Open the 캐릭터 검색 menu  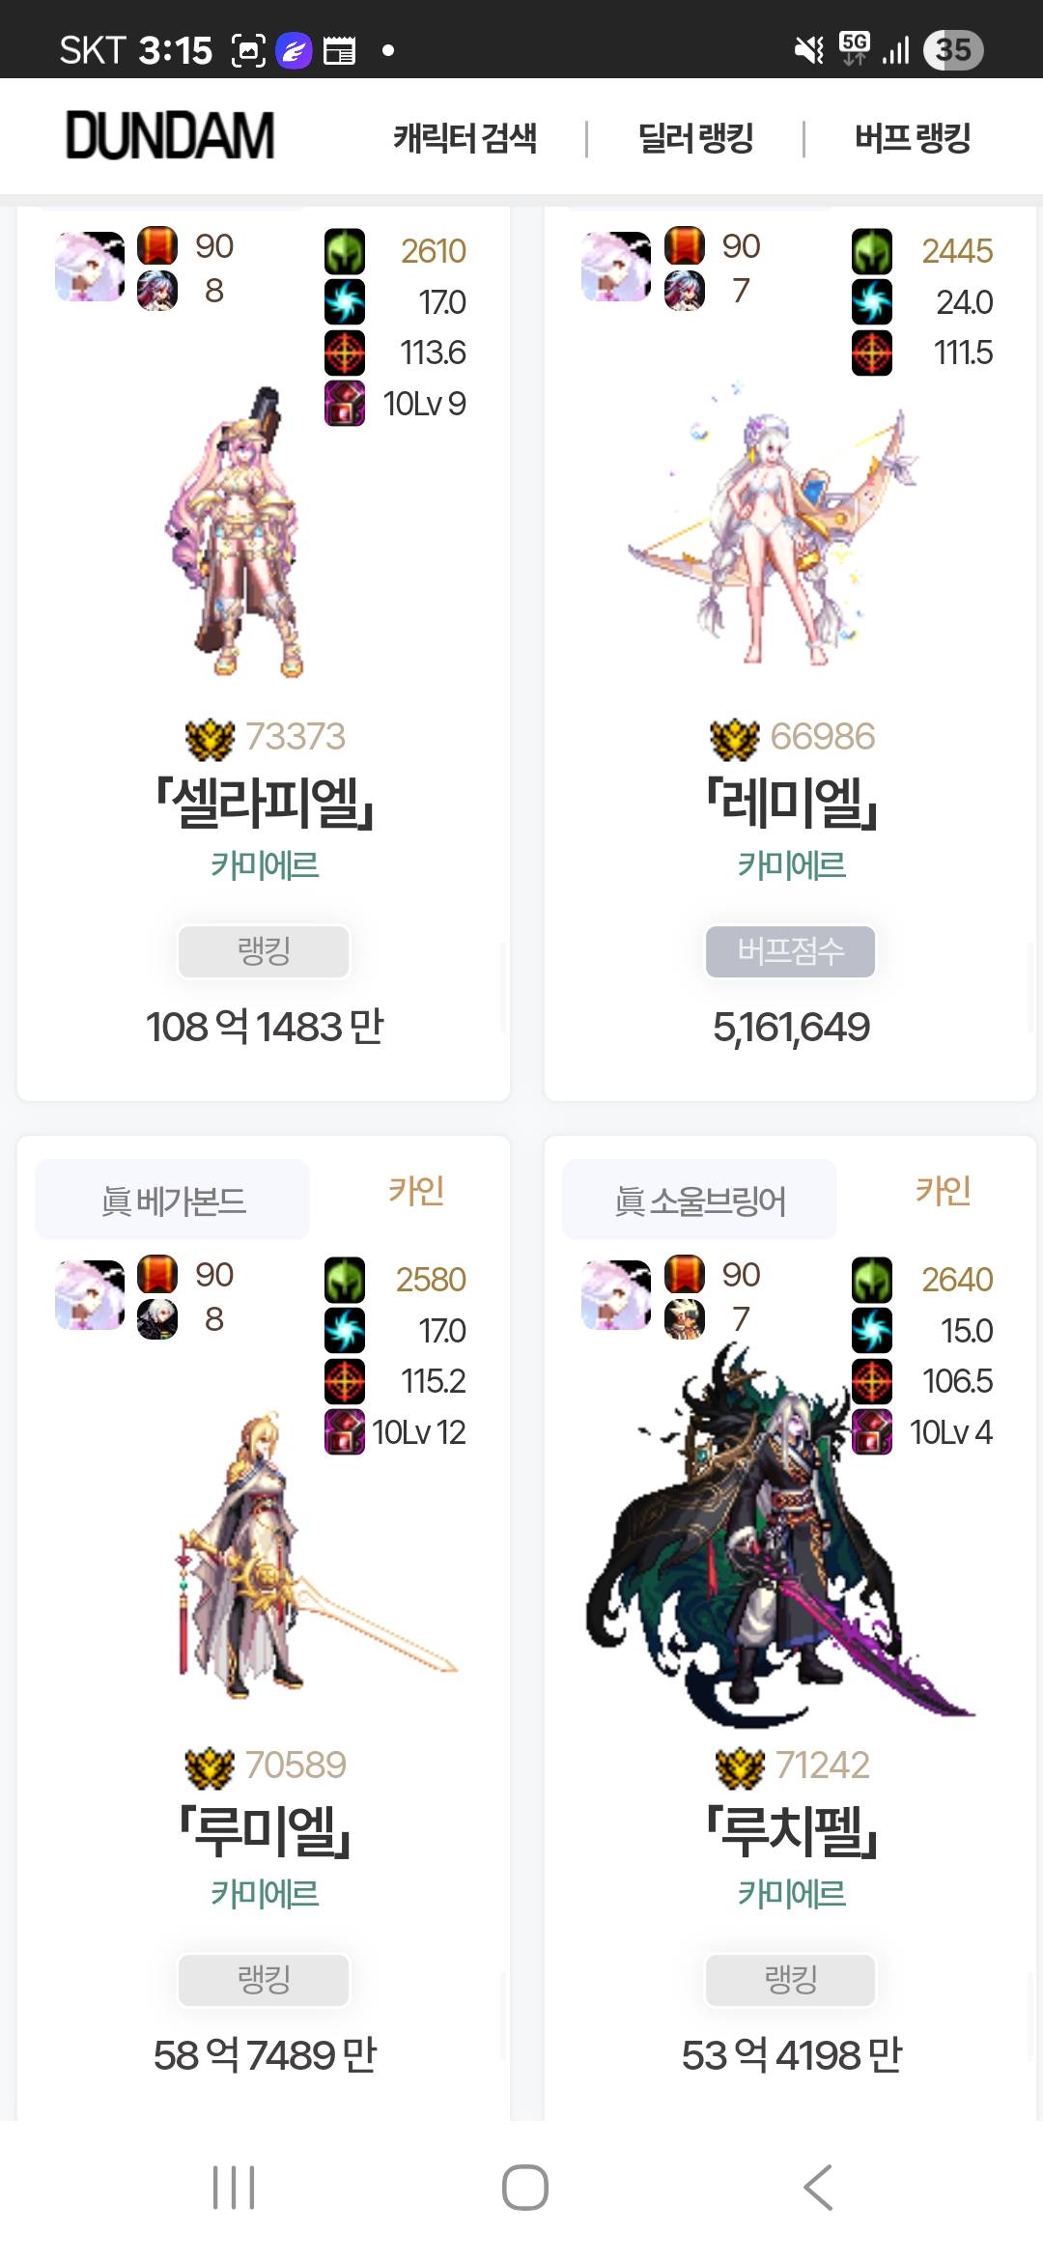click(465, 138)
